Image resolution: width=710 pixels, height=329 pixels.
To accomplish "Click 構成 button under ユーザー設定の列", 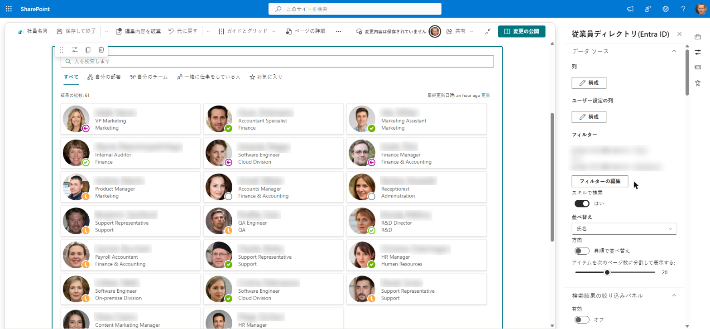I will pos(589,117).
